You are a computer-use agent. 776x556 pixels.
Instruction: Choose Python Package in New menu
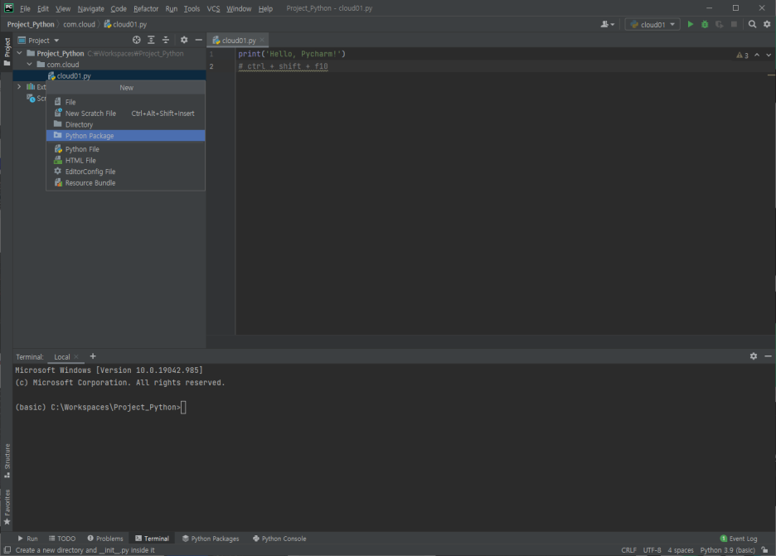point(126,136)
